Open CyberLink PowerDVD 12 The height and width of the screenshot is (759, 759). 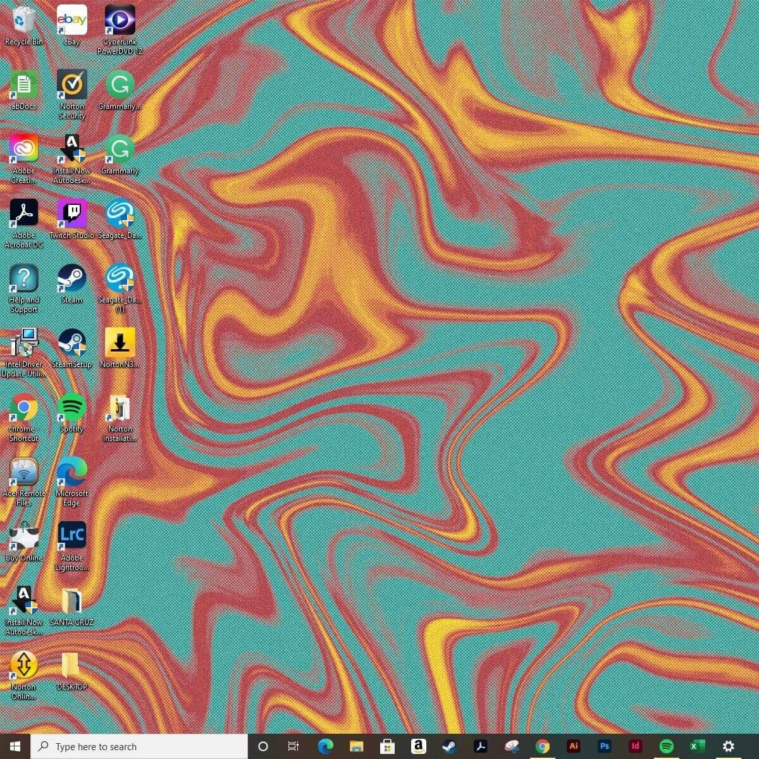(119, 19)
